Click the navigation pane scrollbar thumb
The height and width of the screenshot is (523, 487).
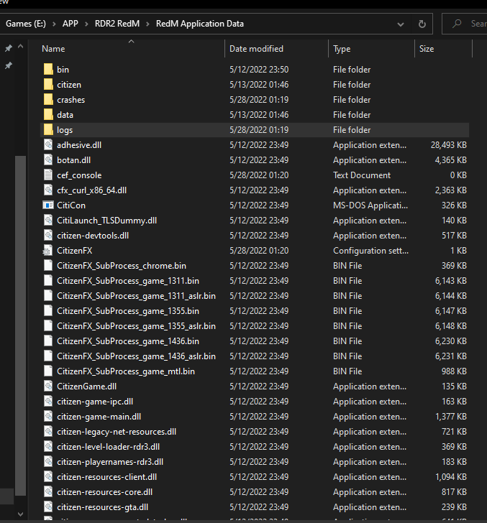pos(20,325)
